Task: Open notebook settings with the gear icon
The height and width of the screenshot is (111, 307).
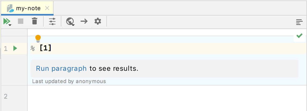Action: coord(98,21)
